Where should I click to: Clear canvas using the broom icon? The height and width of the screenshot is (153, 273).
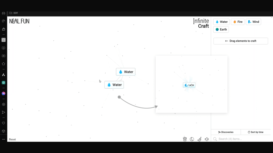click(199, 139)
